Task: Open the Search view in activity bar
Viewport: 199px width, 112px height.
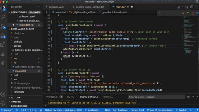Action: (x=3, y=17)
